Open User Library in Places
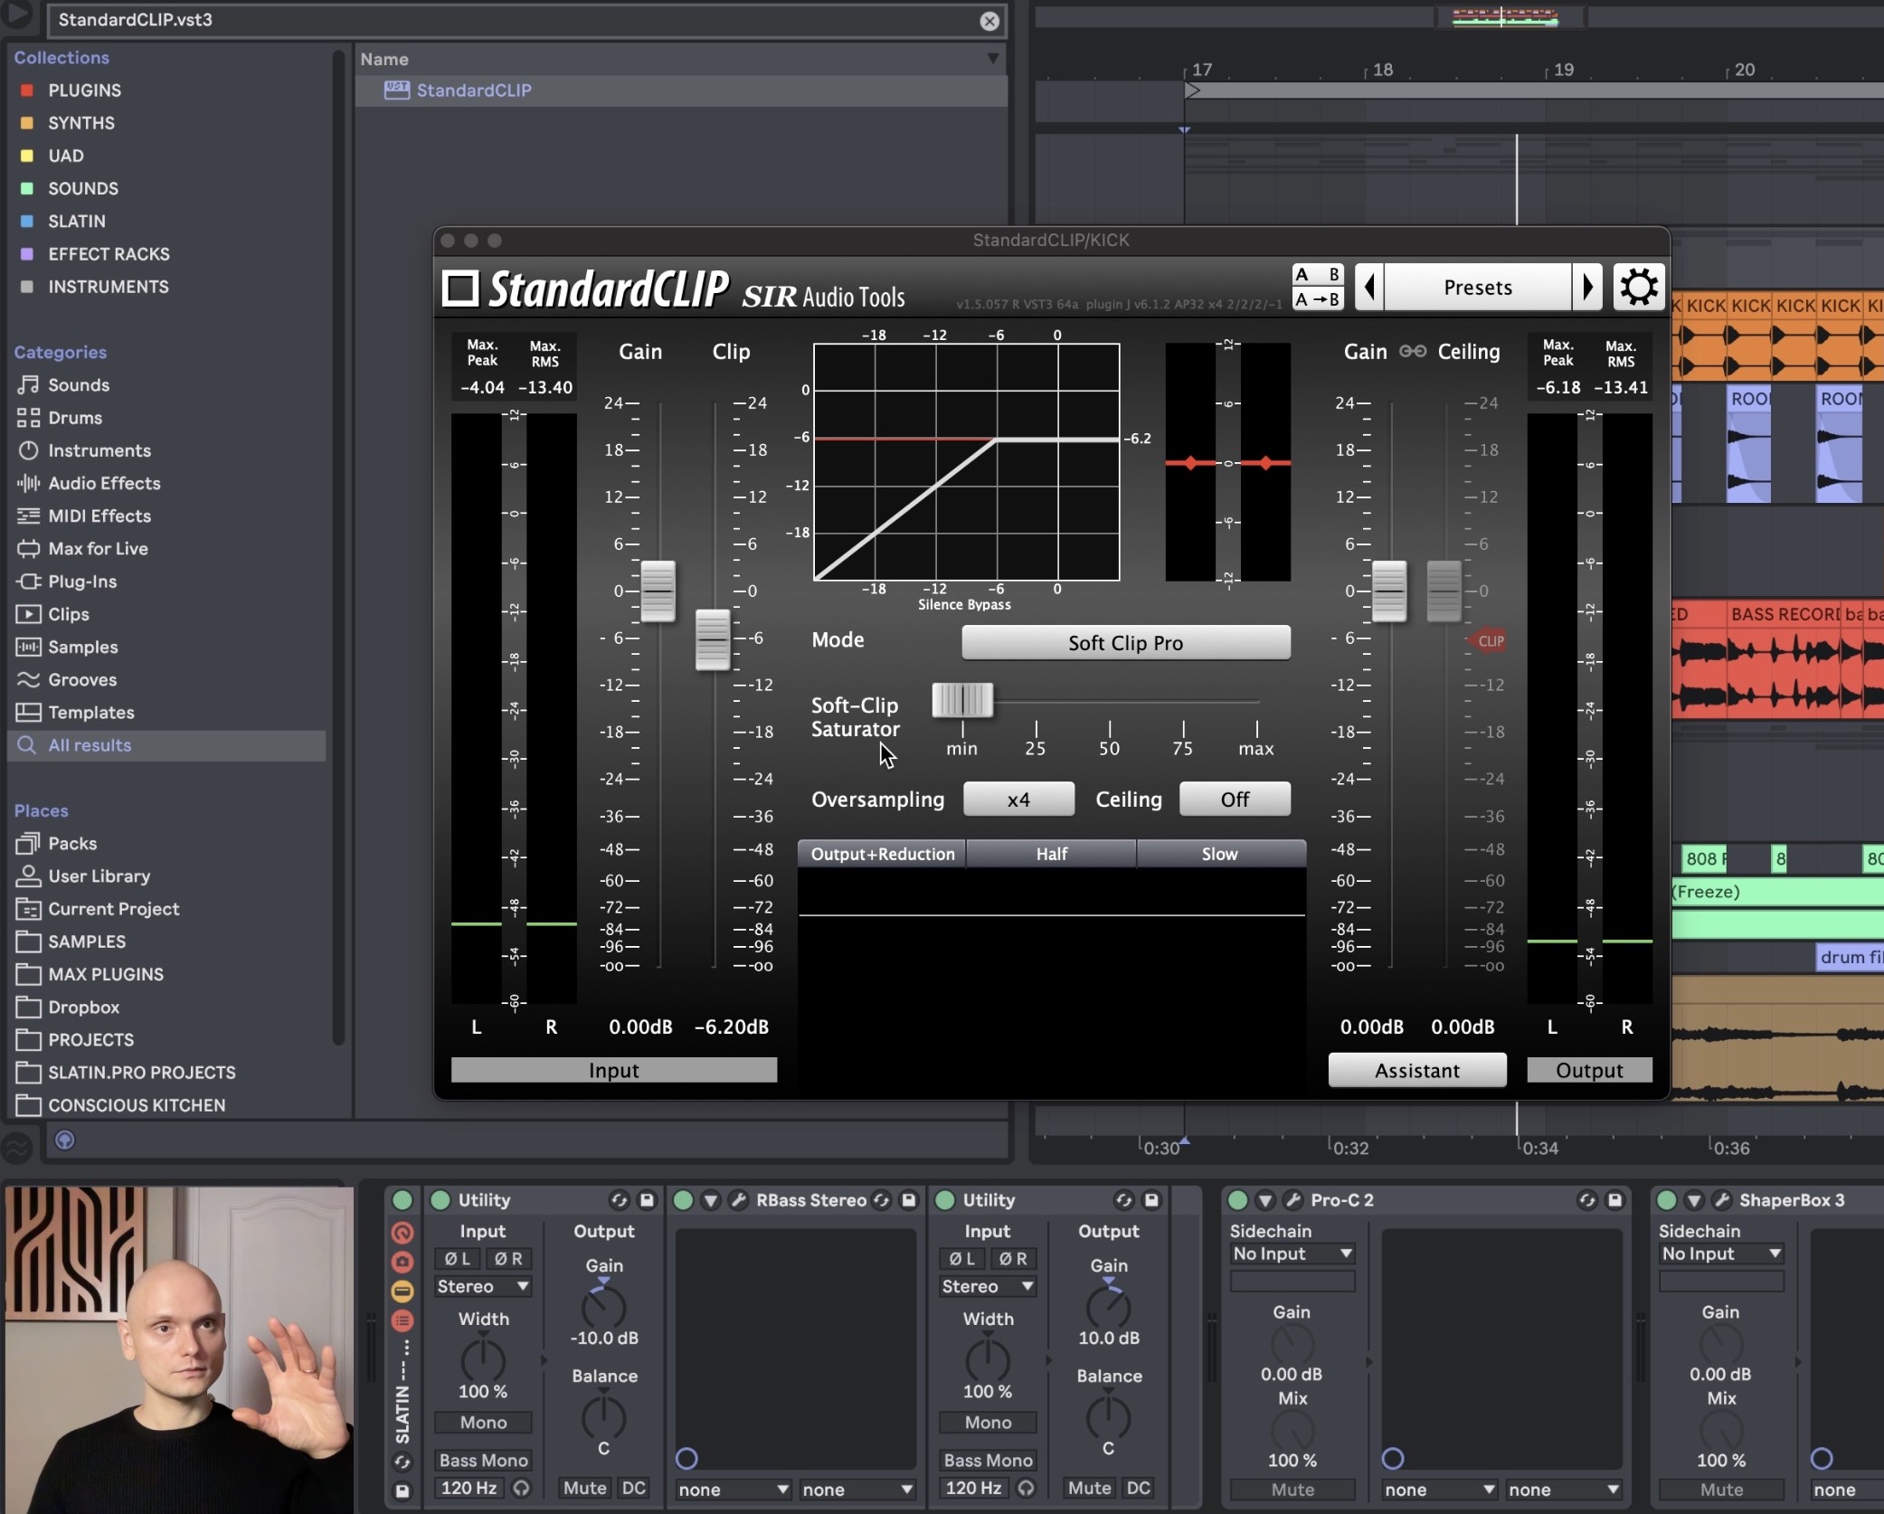This screenshot has height=1514, width=1884. (x=99, y=876)
